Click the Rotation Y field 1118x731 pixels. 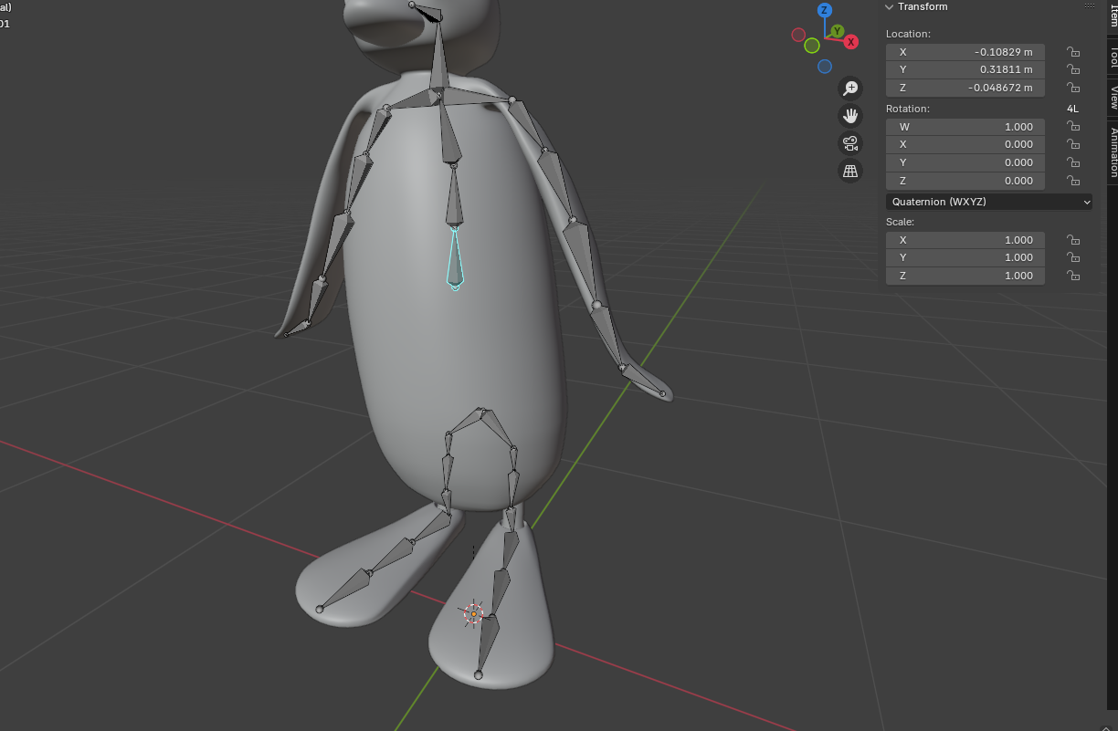pyautogui.click(x=965, y=162)
